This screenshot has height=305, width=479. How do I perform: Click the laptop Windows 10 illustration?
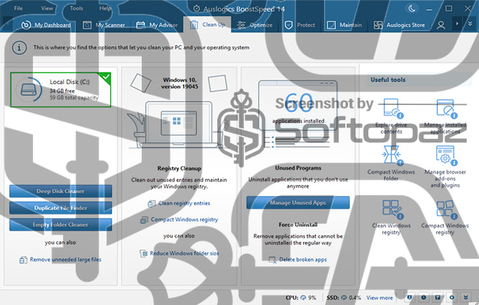pos(178,124)
